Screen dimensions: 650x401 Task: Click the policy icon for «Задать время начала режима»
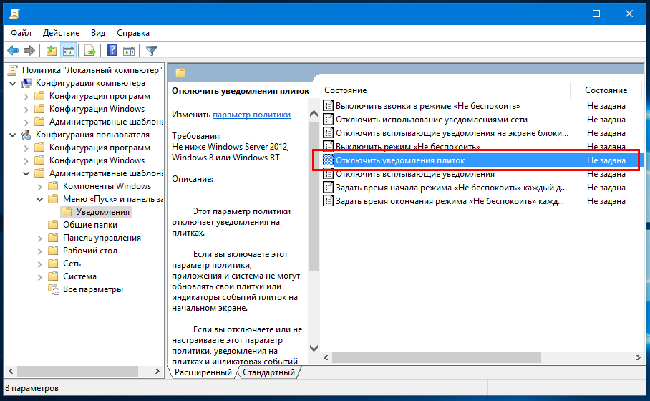(329, 188)
